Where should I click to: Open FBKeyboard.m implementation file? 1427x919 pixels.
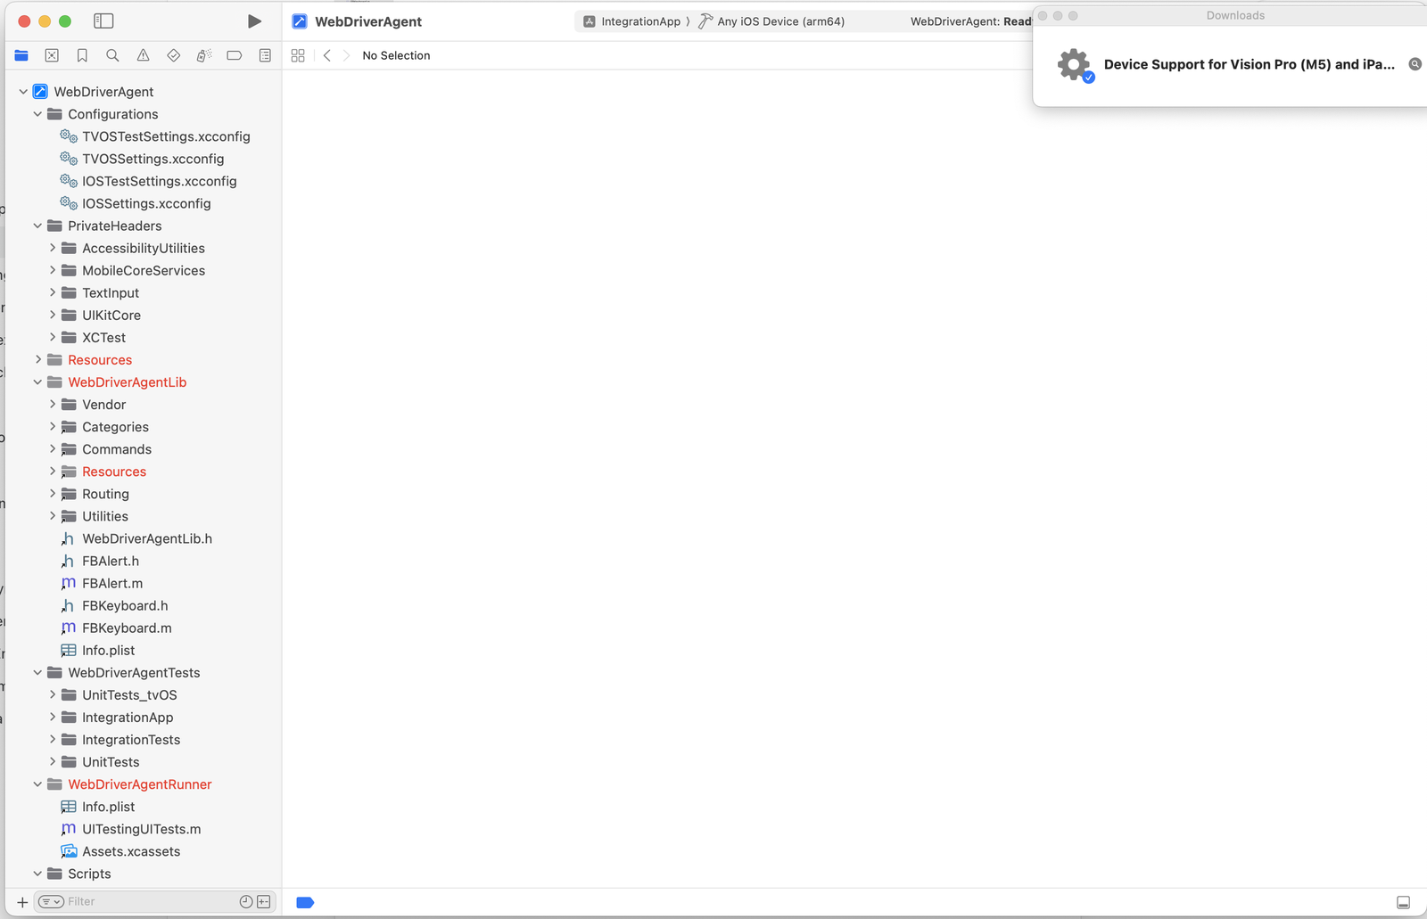click(x=115, y=628)
